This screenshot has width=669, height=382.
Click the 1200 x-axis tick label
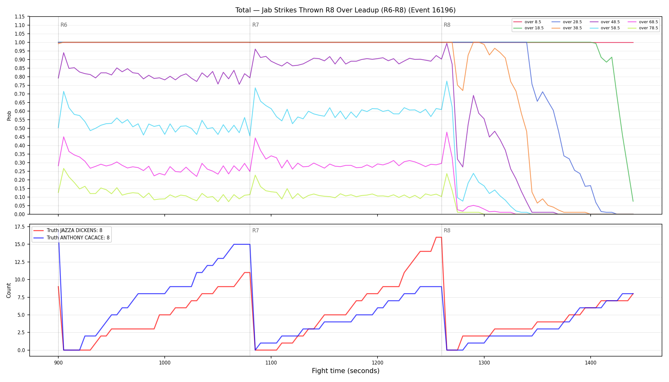378,362
